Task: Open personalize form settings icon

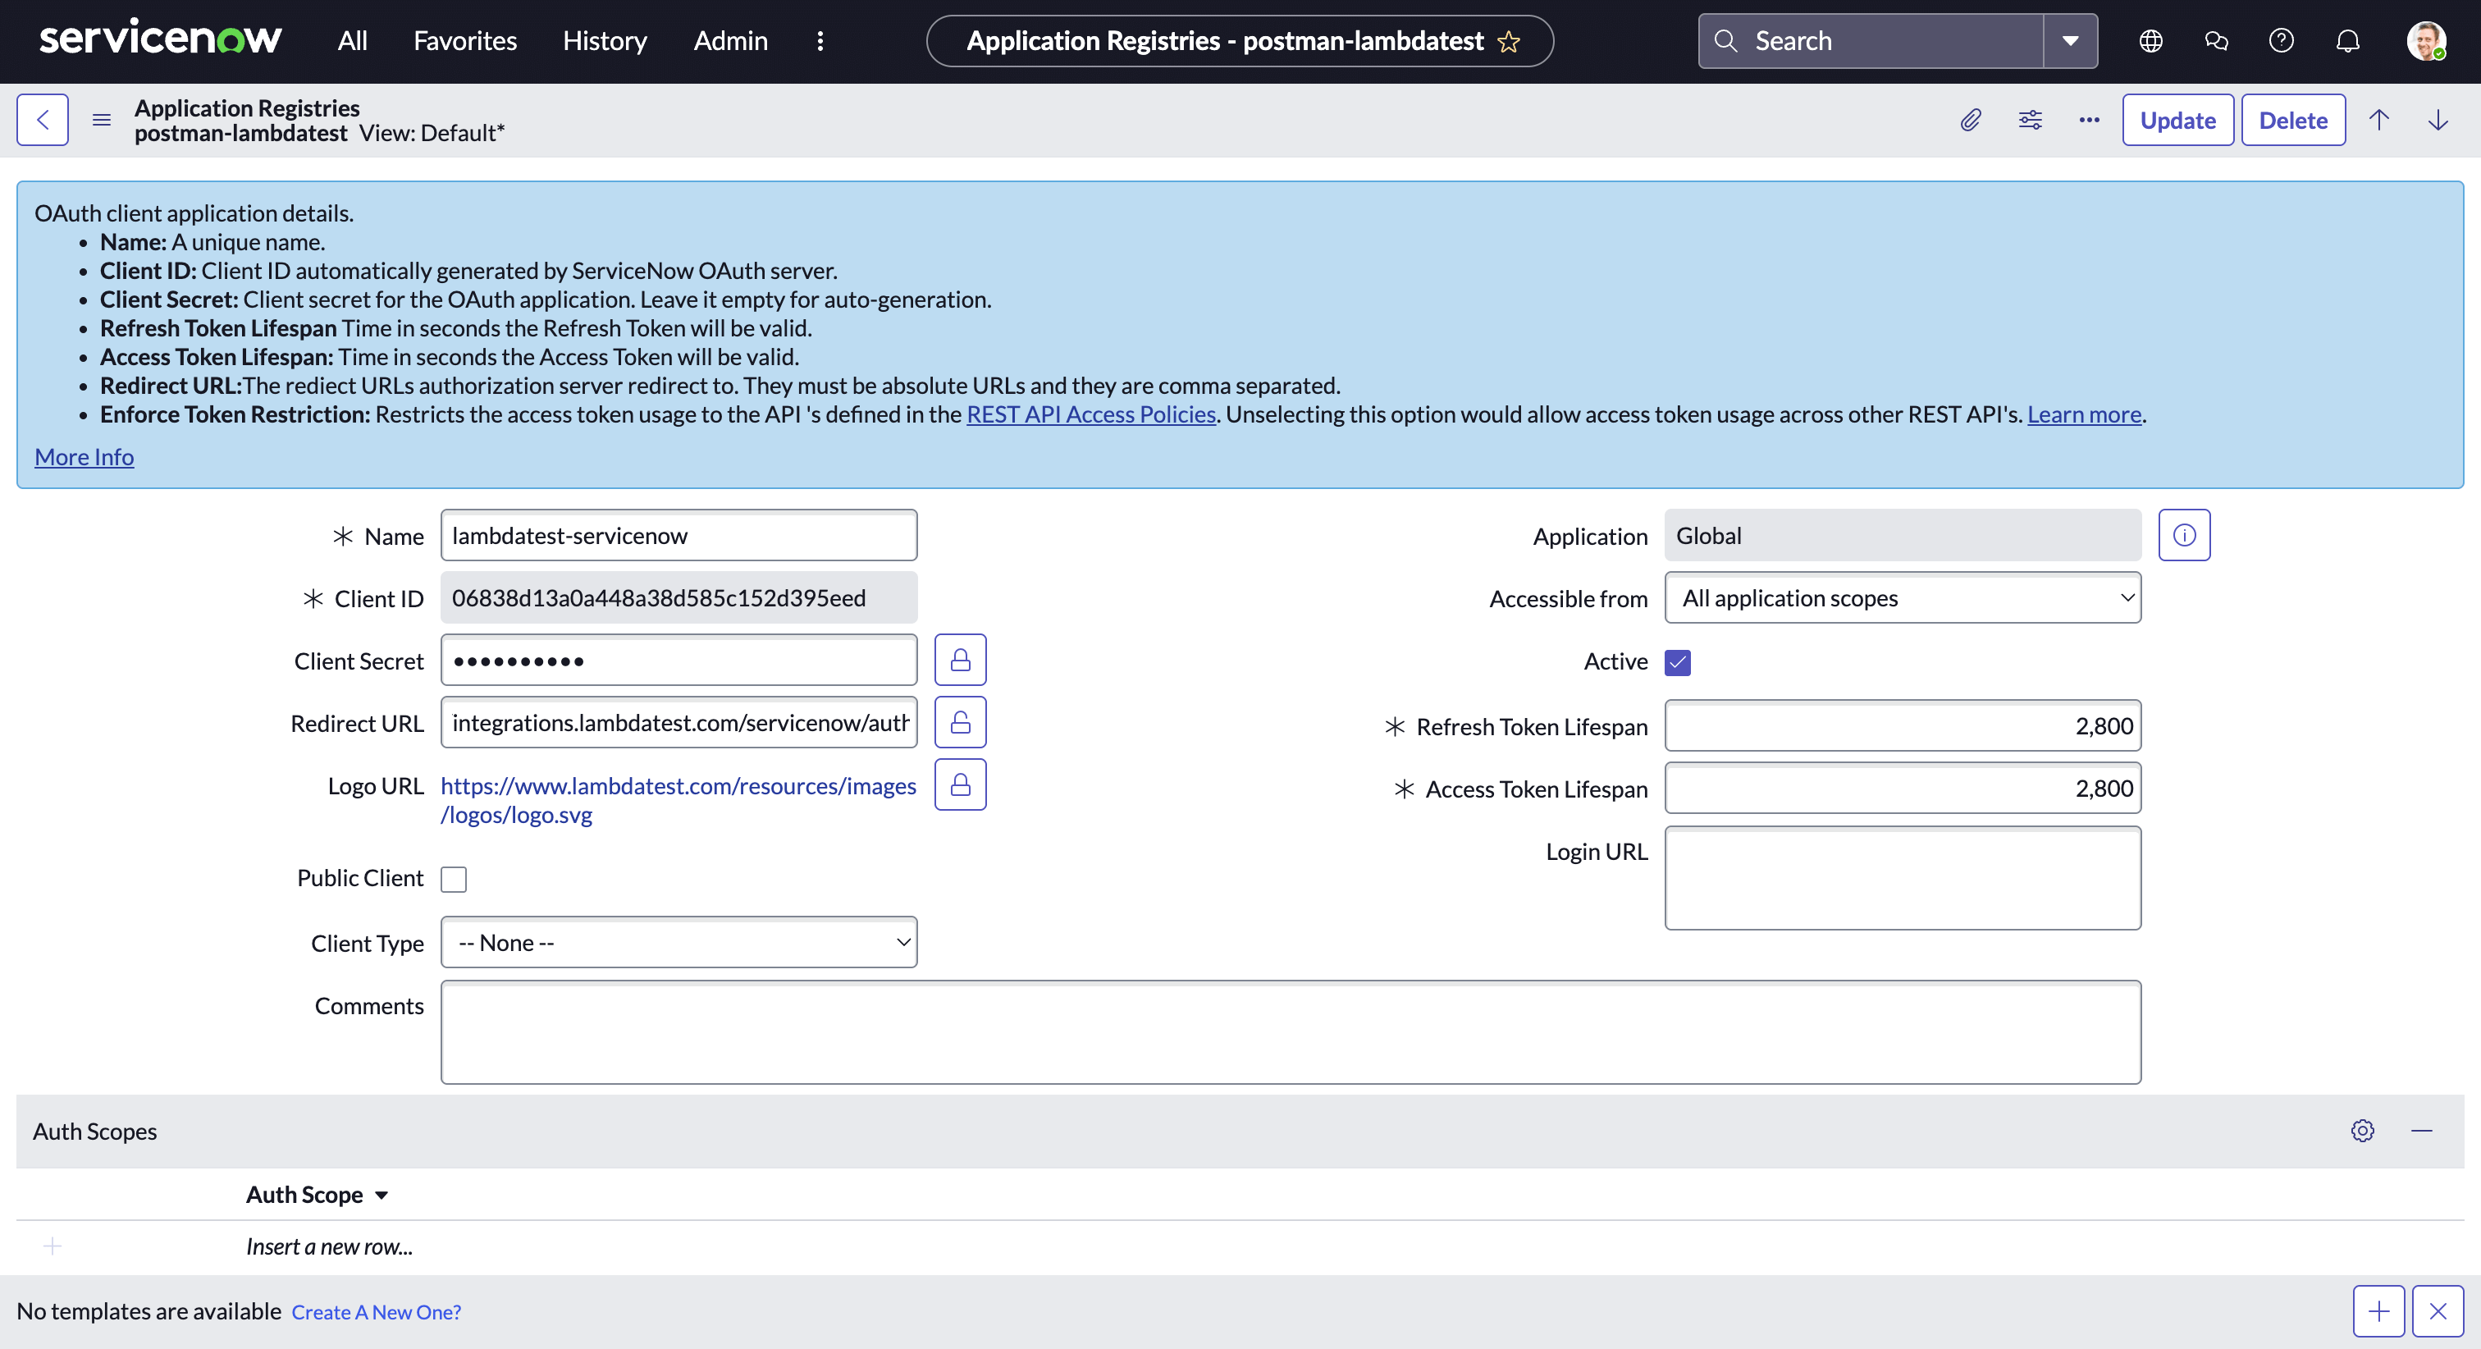Action: (2031, 120)
